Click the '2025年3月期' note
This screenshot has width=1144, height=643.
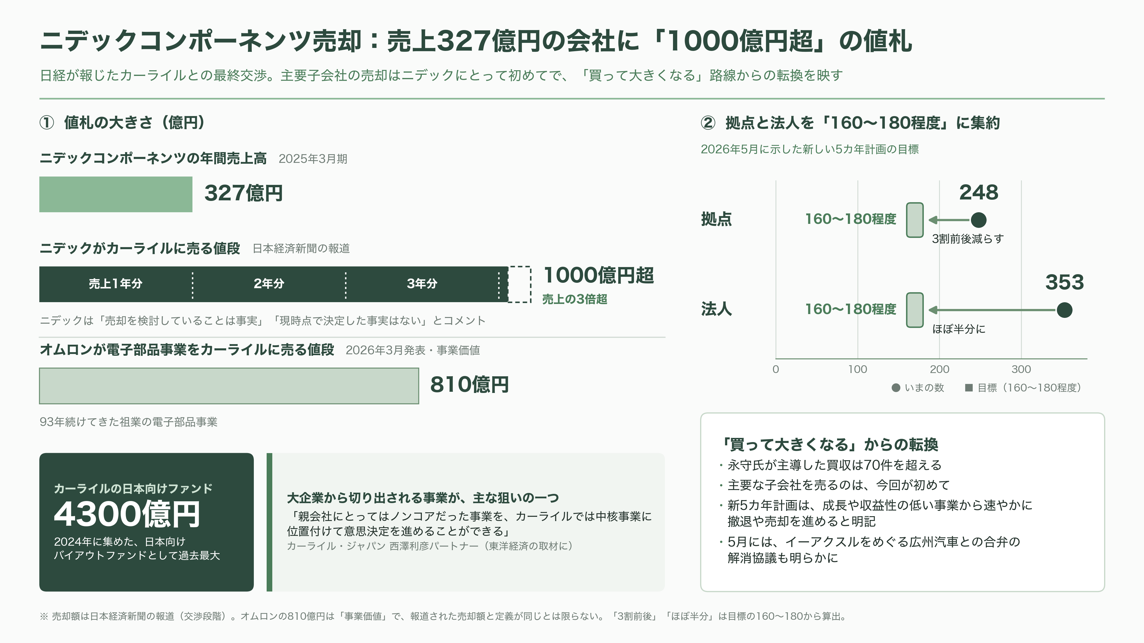click(313, 159)
